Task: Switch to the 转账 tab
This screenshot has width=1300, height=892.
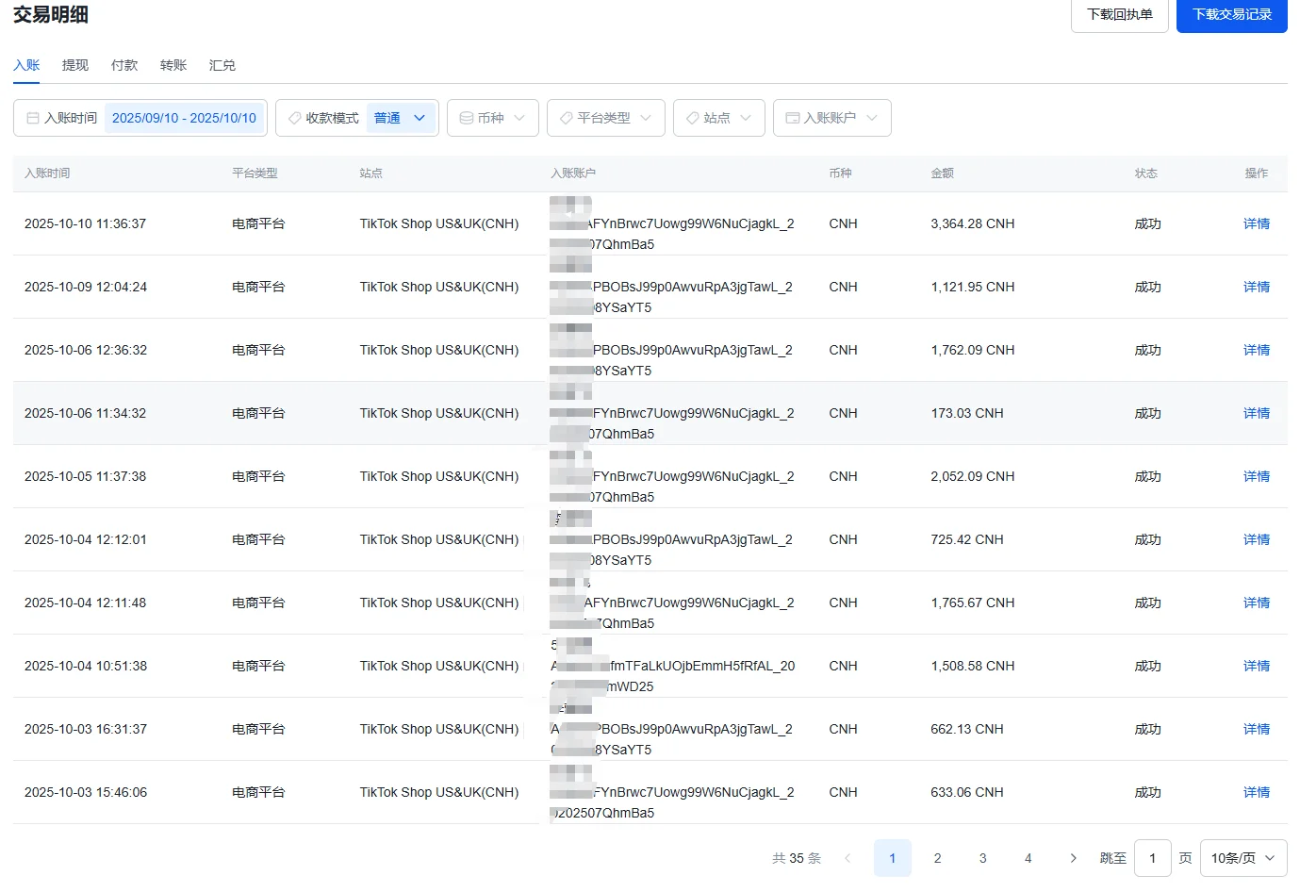Action: click(173, 65)
